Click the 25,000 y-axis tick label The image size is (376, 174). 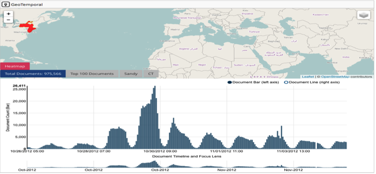20,89
